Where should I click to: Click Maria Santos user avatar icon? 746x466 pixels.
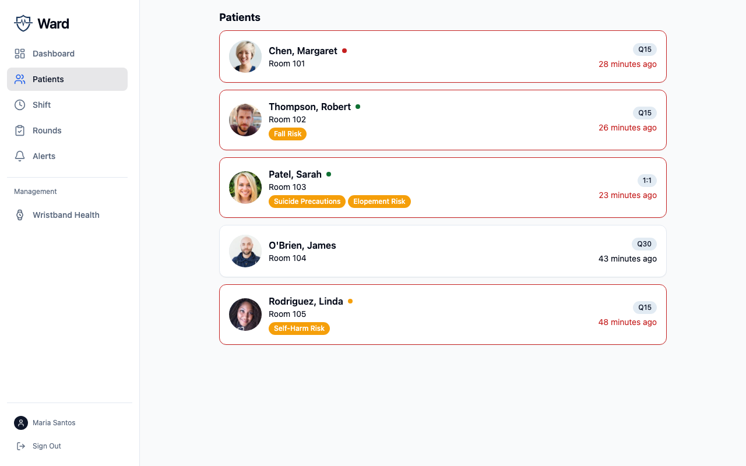tap(21, 423)
